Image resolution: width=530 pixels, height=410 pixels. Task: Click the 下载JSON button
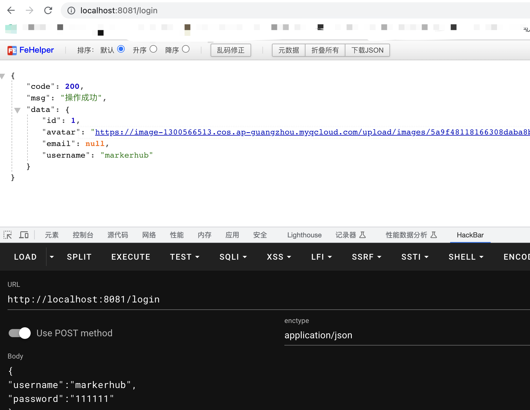(x=367, y=50)
